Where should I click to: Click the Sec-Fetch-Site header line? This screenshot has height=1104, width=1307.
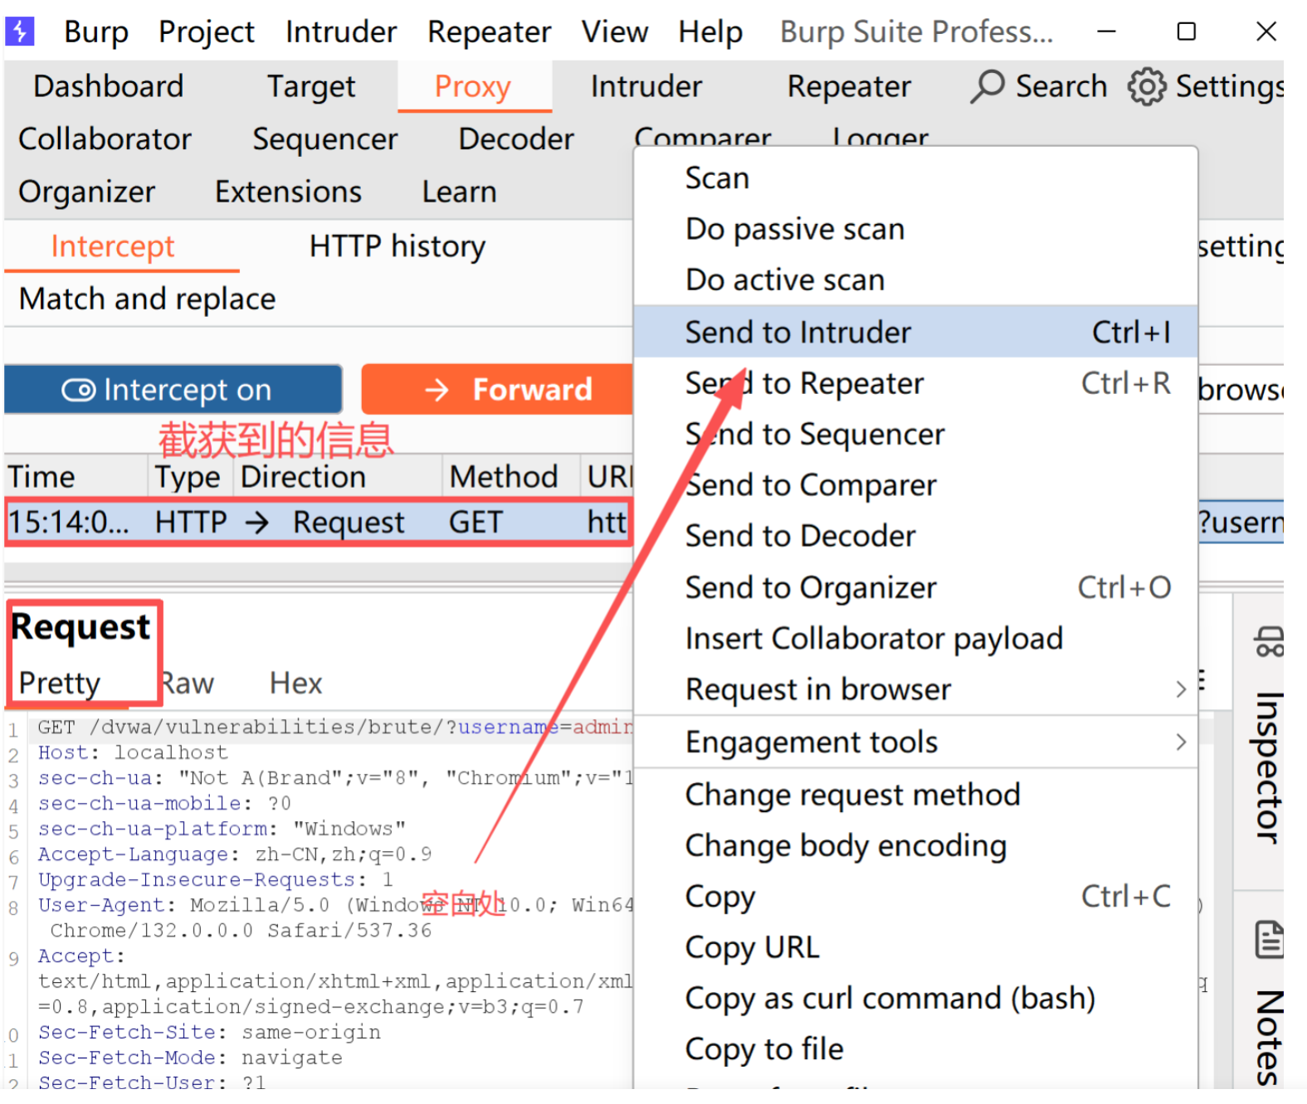pos(209,1032)
